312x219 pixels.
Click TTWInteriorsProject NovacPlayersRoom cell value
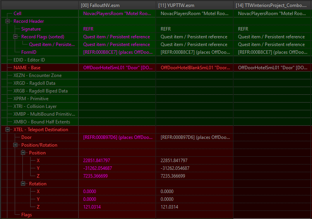[x=272, y=14]
